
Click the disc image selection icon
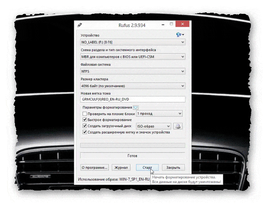(178, 126)
